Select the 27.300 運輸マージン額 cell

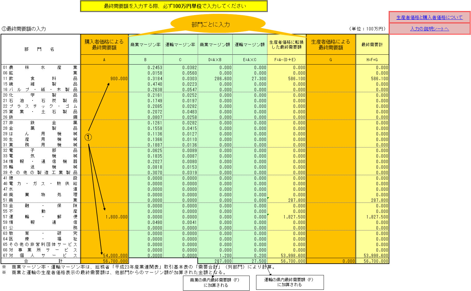(250, 79)
